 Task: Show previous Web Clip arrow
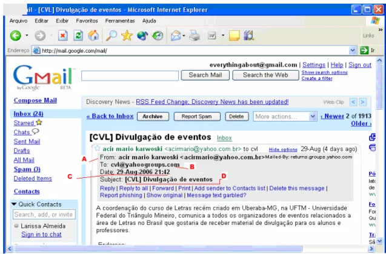tap(353, 102)
